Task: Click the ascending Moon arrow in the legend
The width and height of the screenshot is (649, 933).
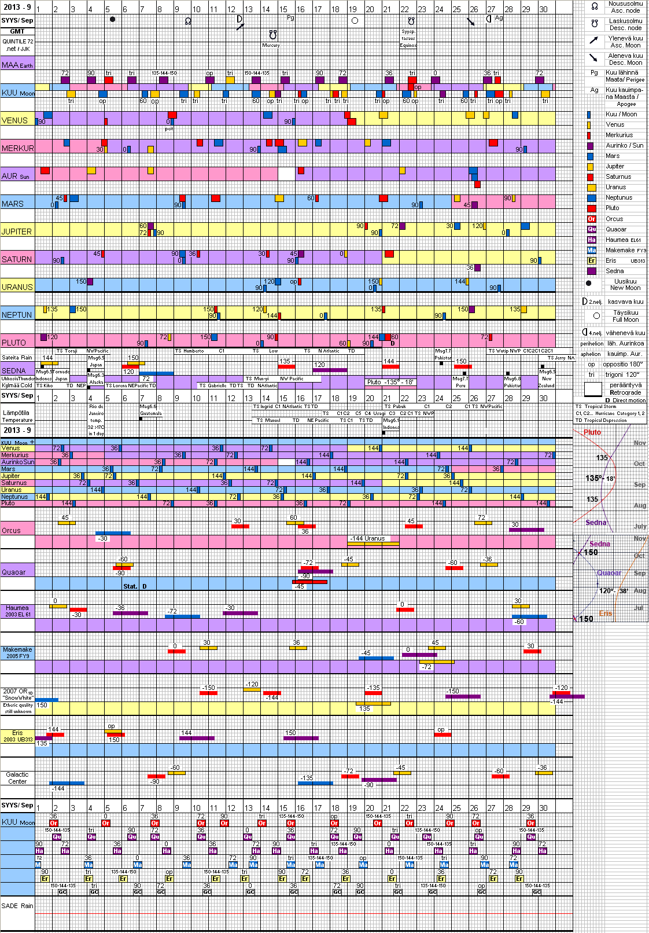Action: 593,41
